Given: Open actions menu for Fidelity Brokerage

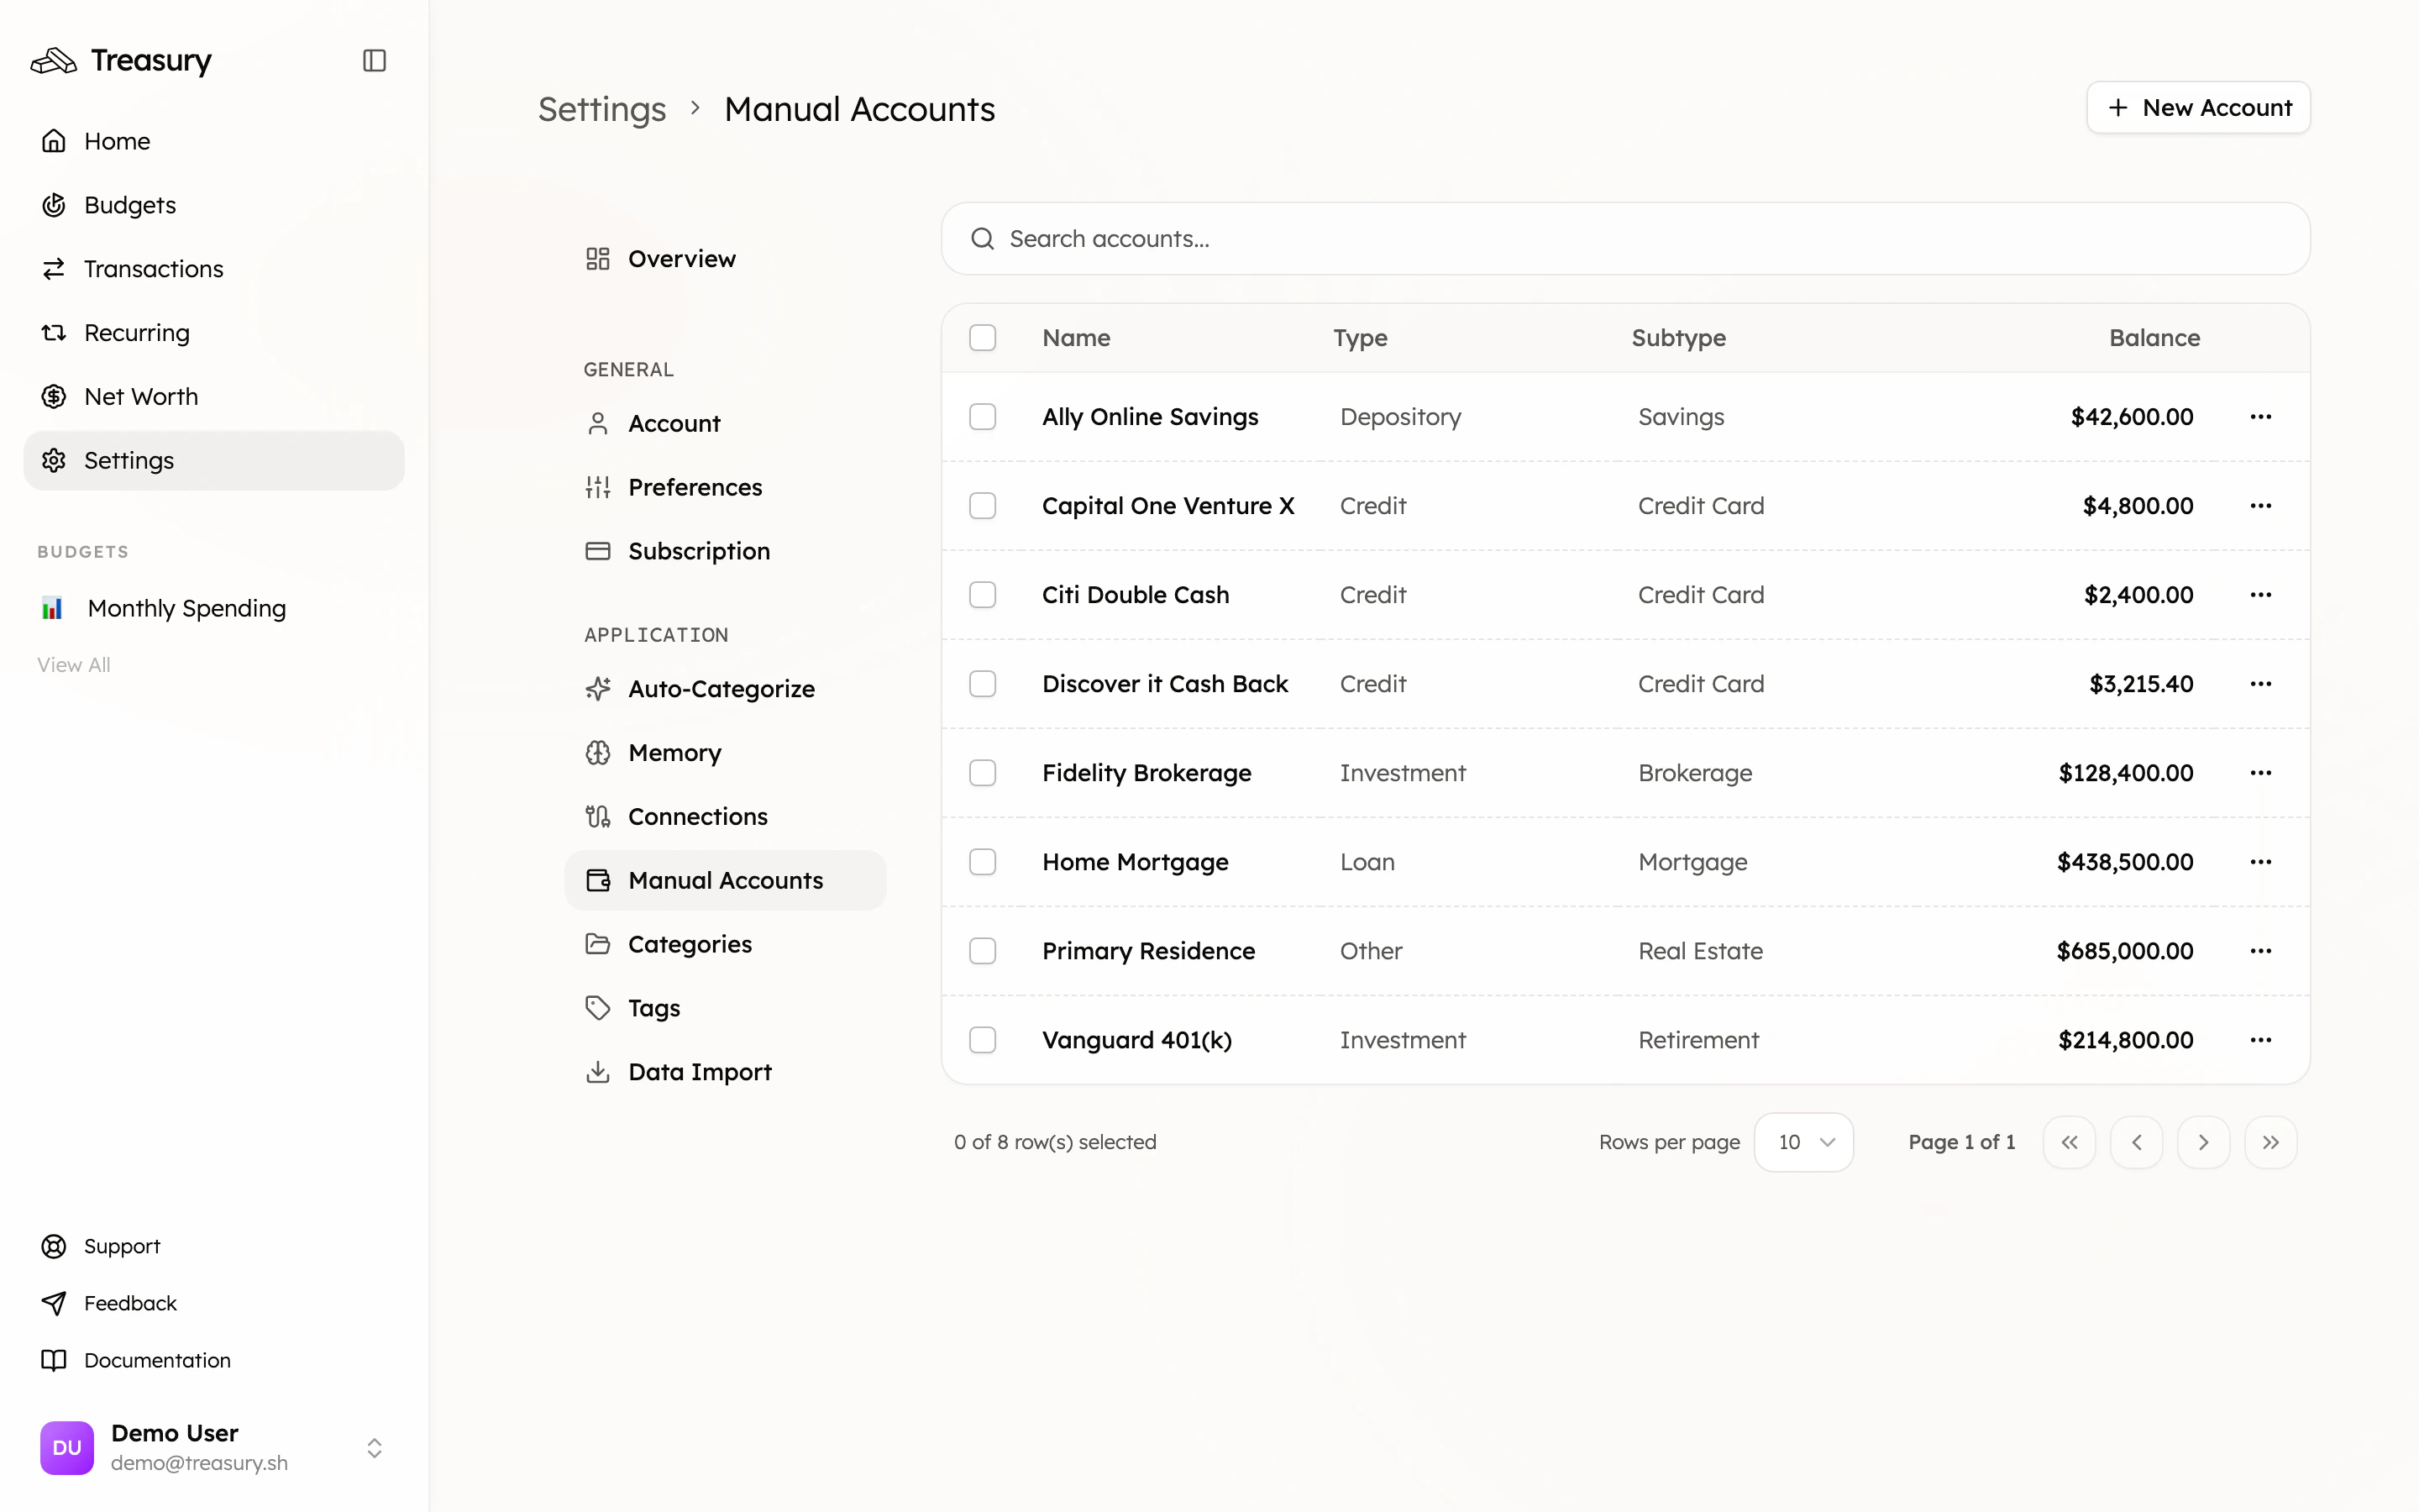Looking at the screenshot, I should pyautogui.click(x=2261, y=773).
